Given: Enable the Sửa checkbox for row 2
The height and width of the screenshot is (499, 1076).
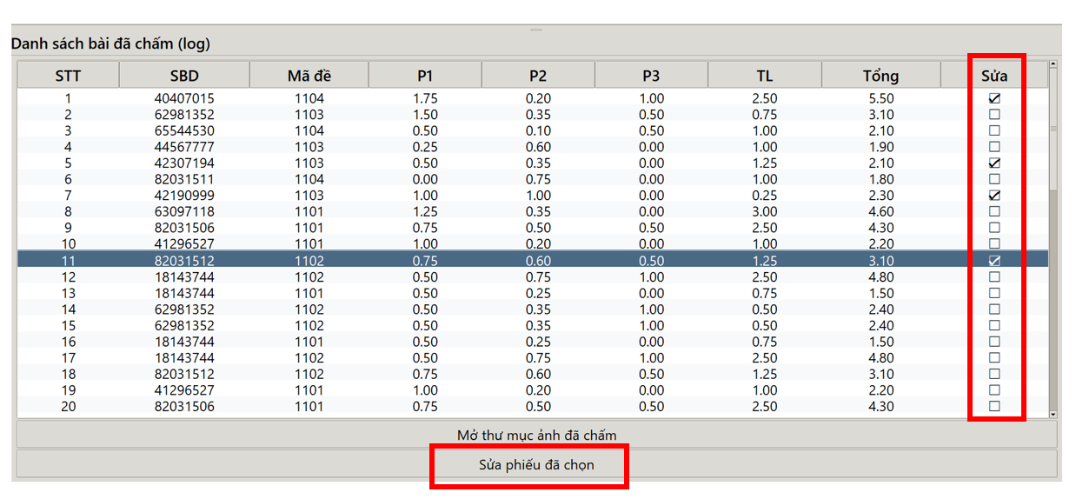Looking at the screenshot, I should pyautogui.click(x=994, y=115).
